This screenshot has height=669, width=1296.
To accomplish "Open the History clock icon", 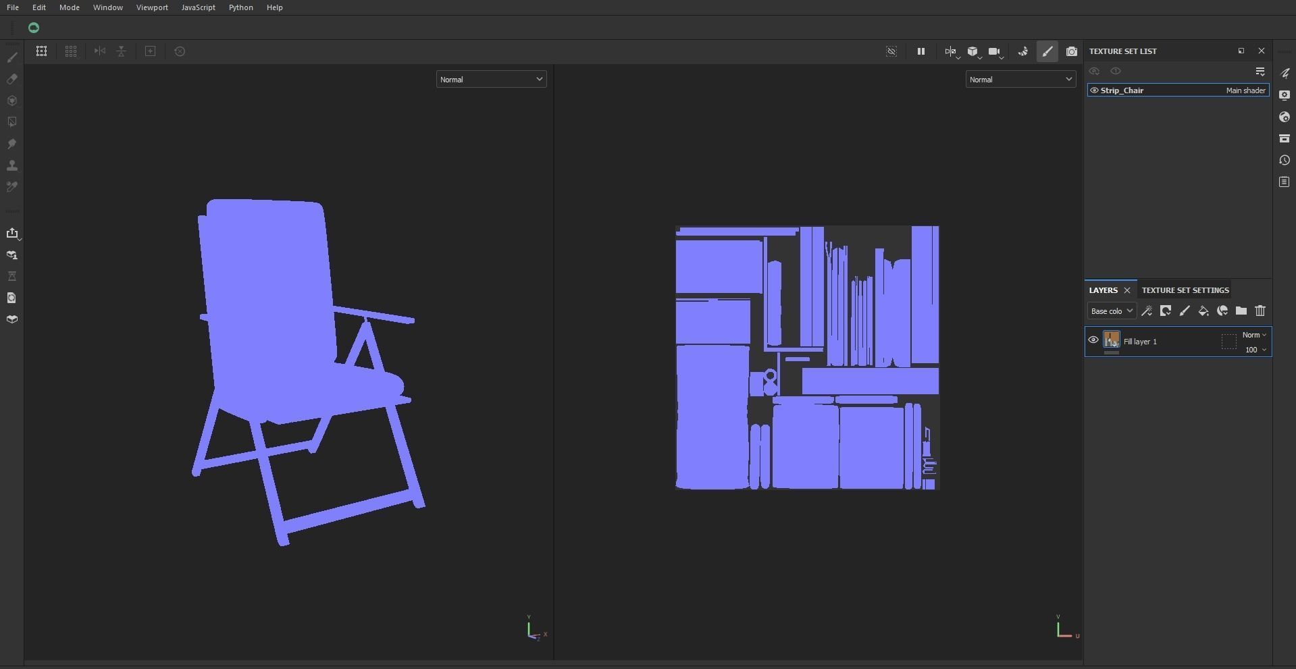I will 1285,160.
